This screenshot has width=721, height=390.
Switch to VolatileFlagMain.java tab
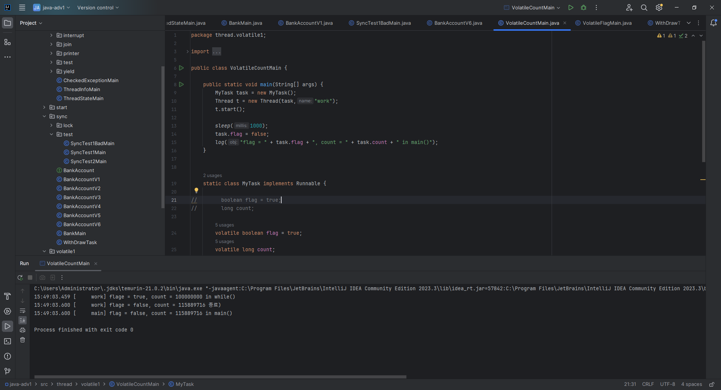click(603, 23)
